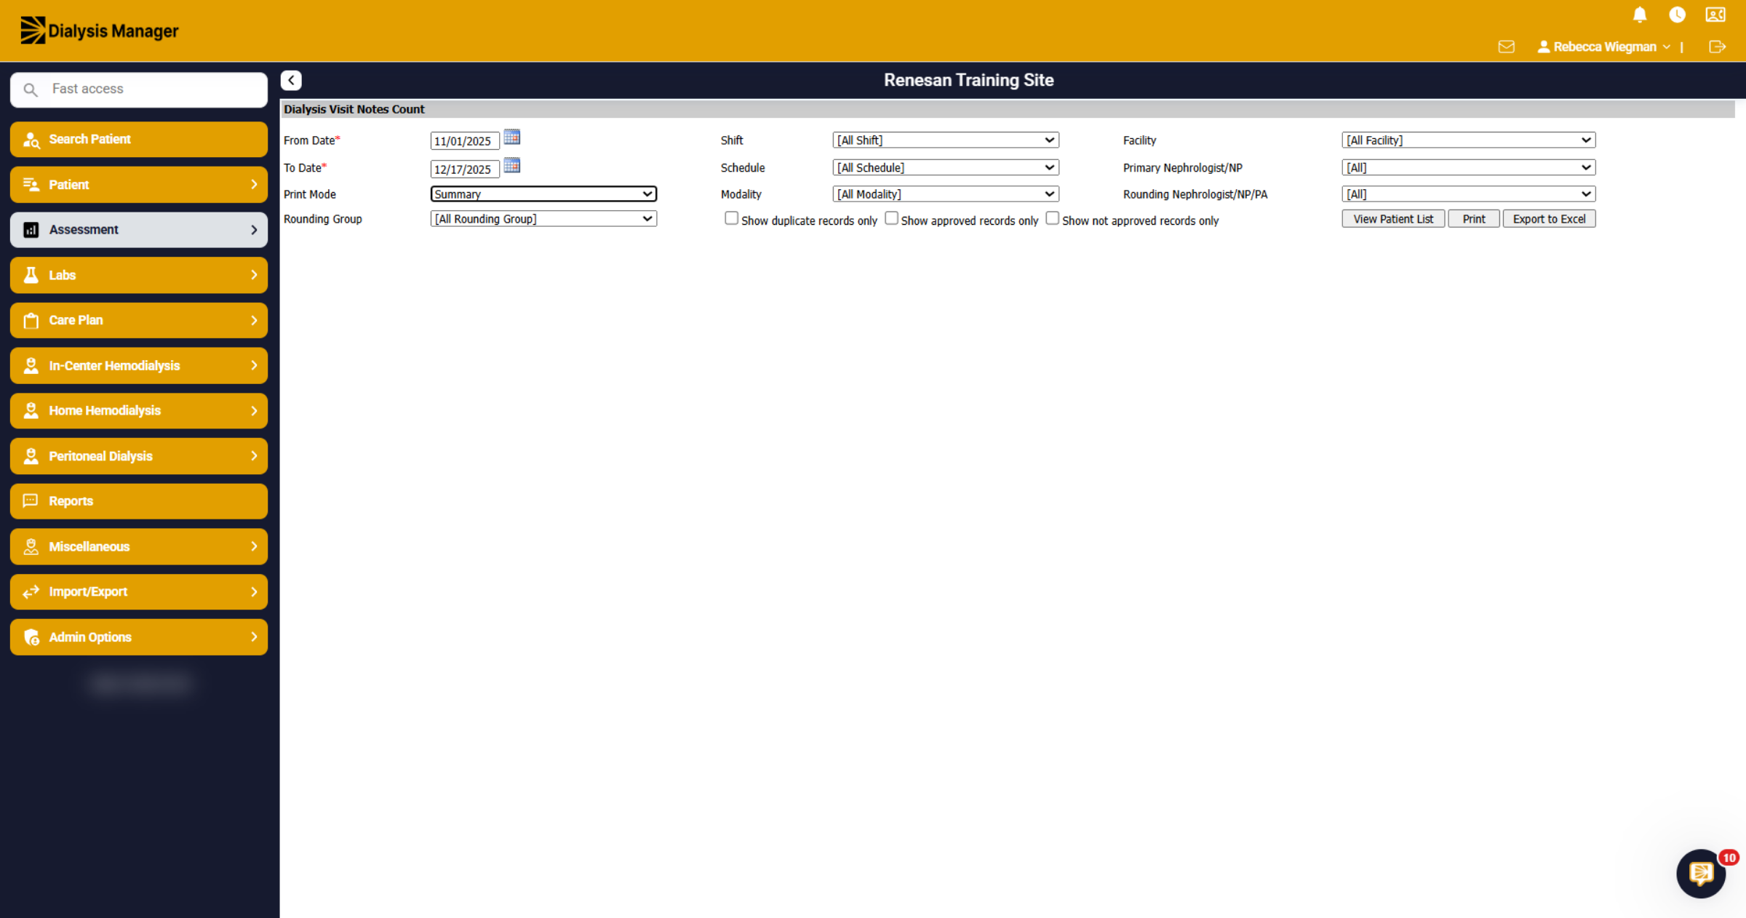Collapse the sidebar with the back arrow
Screen dimensions: 1746x918
pos(291,80)
